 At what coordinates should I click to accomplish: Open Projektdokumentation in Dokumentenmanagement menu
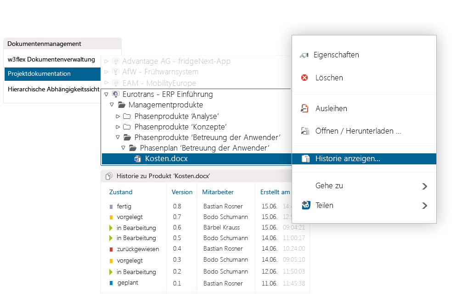point(39,74)
